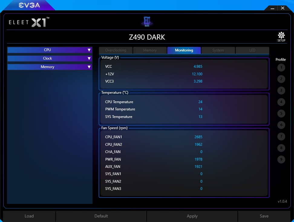This screenshot has width=294, height=222.
Task: Click the SYS Temperature label
Action: (119, 117)
